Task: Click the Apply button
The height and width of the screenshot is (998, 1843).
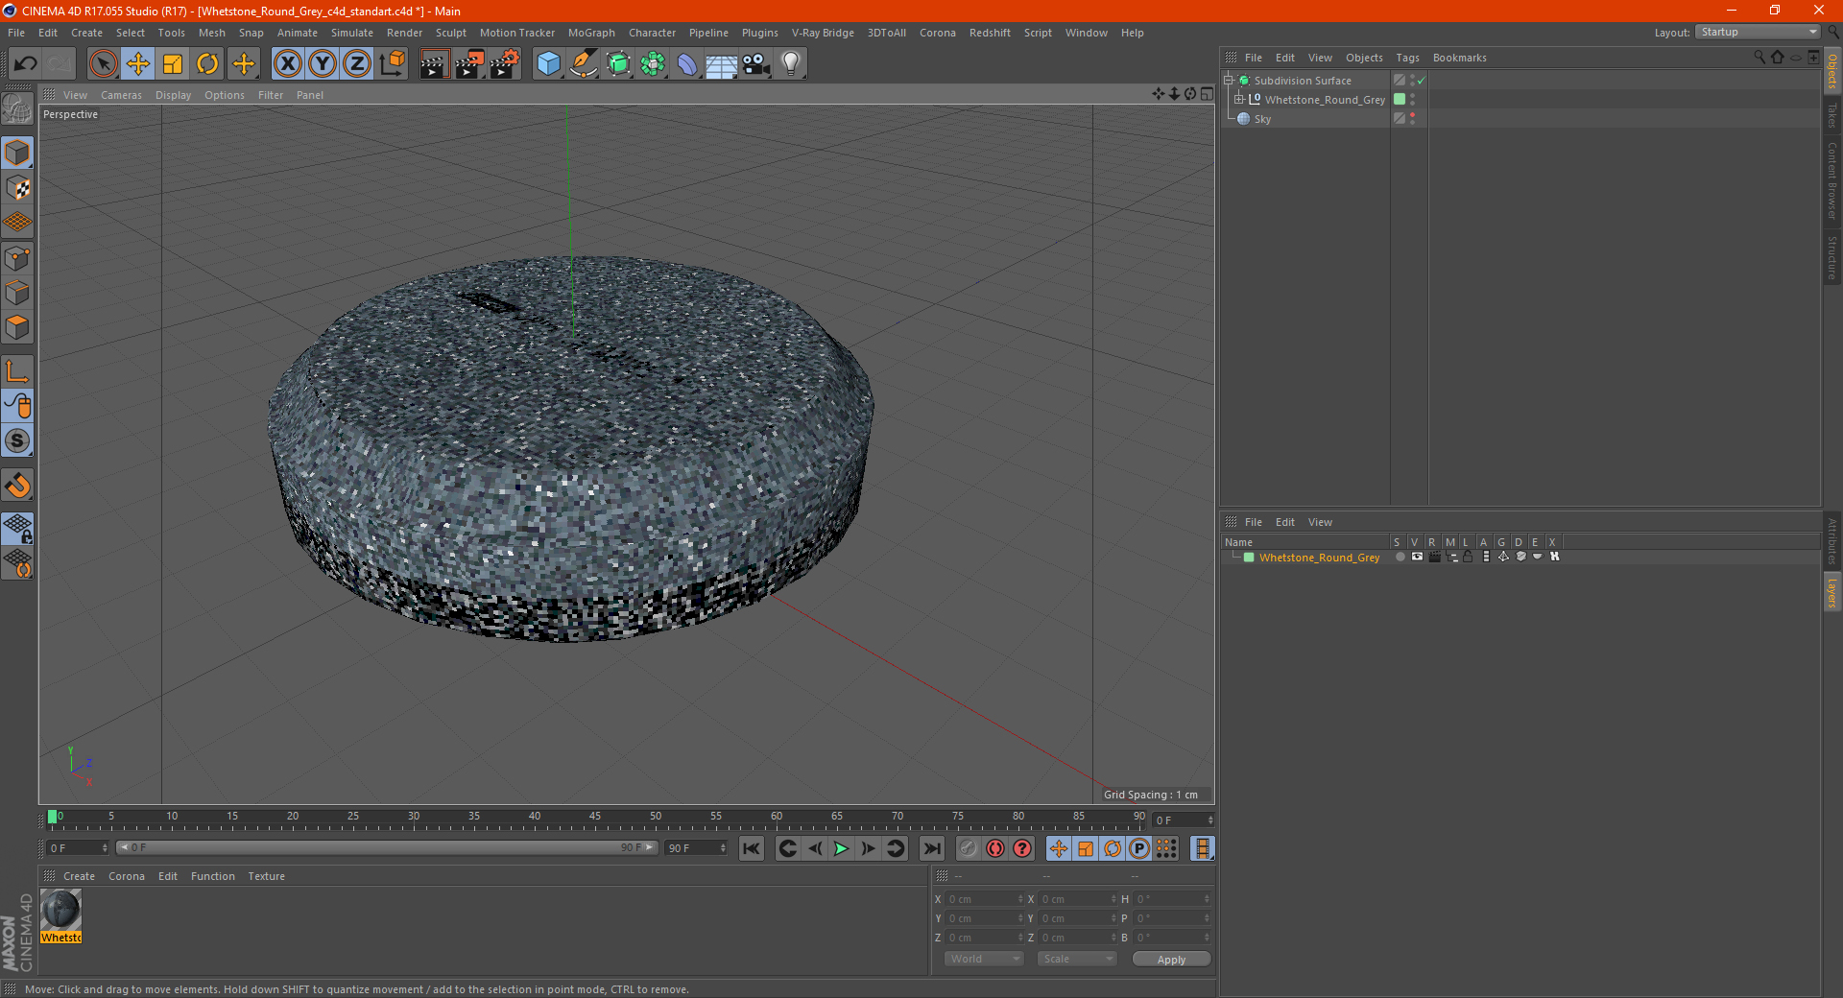Action: click(x=1171, y=960)
